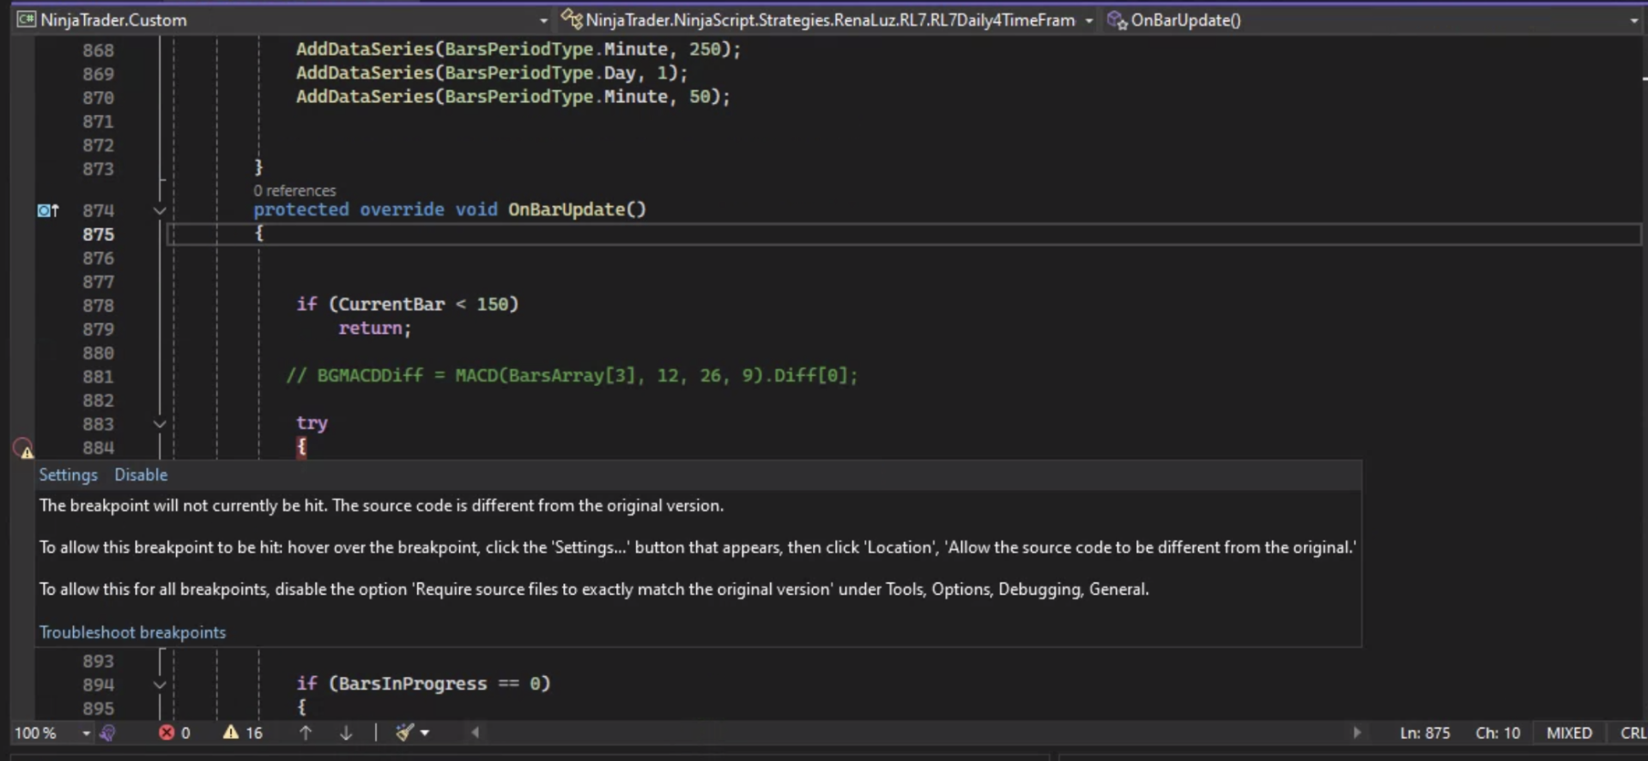
Task: Click the '0 references' CodeLens above OnBarUpdate
Action: click(x=294, y=190)
